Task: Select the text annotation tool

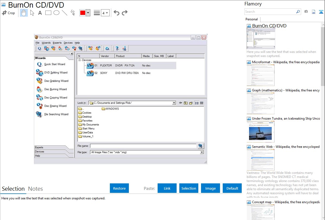Action: 40,13
